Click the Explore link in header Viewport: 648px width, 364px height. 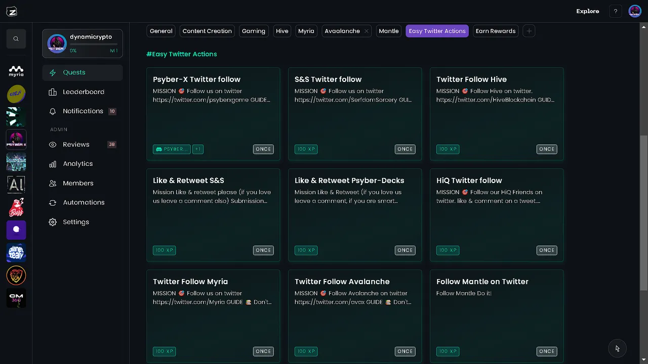click(x=587, y=11)
